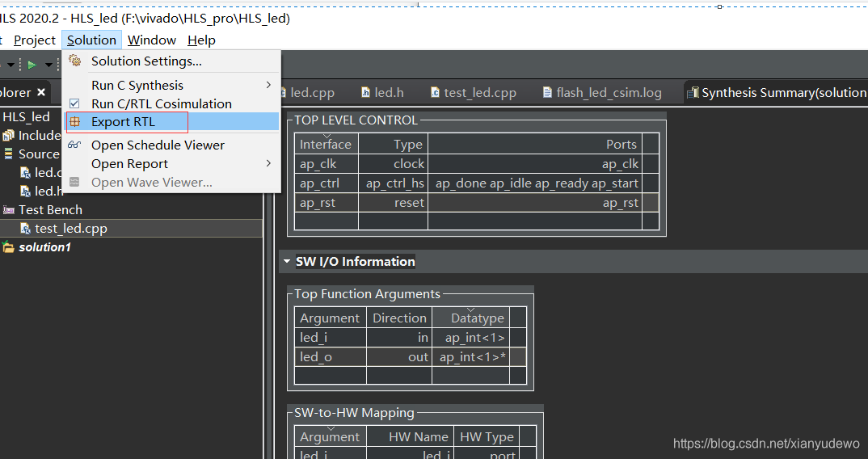This screenshot has height=459, width=868.
Task: Open the Window menu
Action: tap(152, 40)
